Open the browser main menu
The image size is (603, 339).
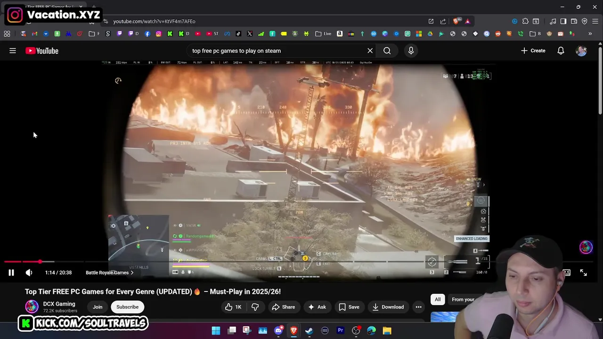coord(595,21)
